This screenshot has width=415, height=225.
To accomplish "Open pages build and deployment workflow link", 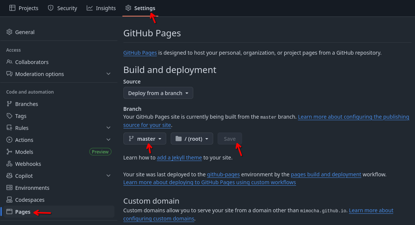I will [326, 174].
